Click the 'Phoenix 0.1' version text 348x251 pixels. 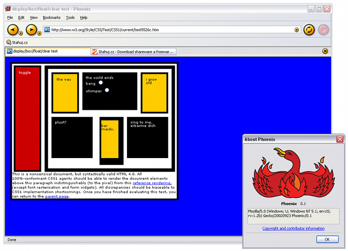(293, 204)
